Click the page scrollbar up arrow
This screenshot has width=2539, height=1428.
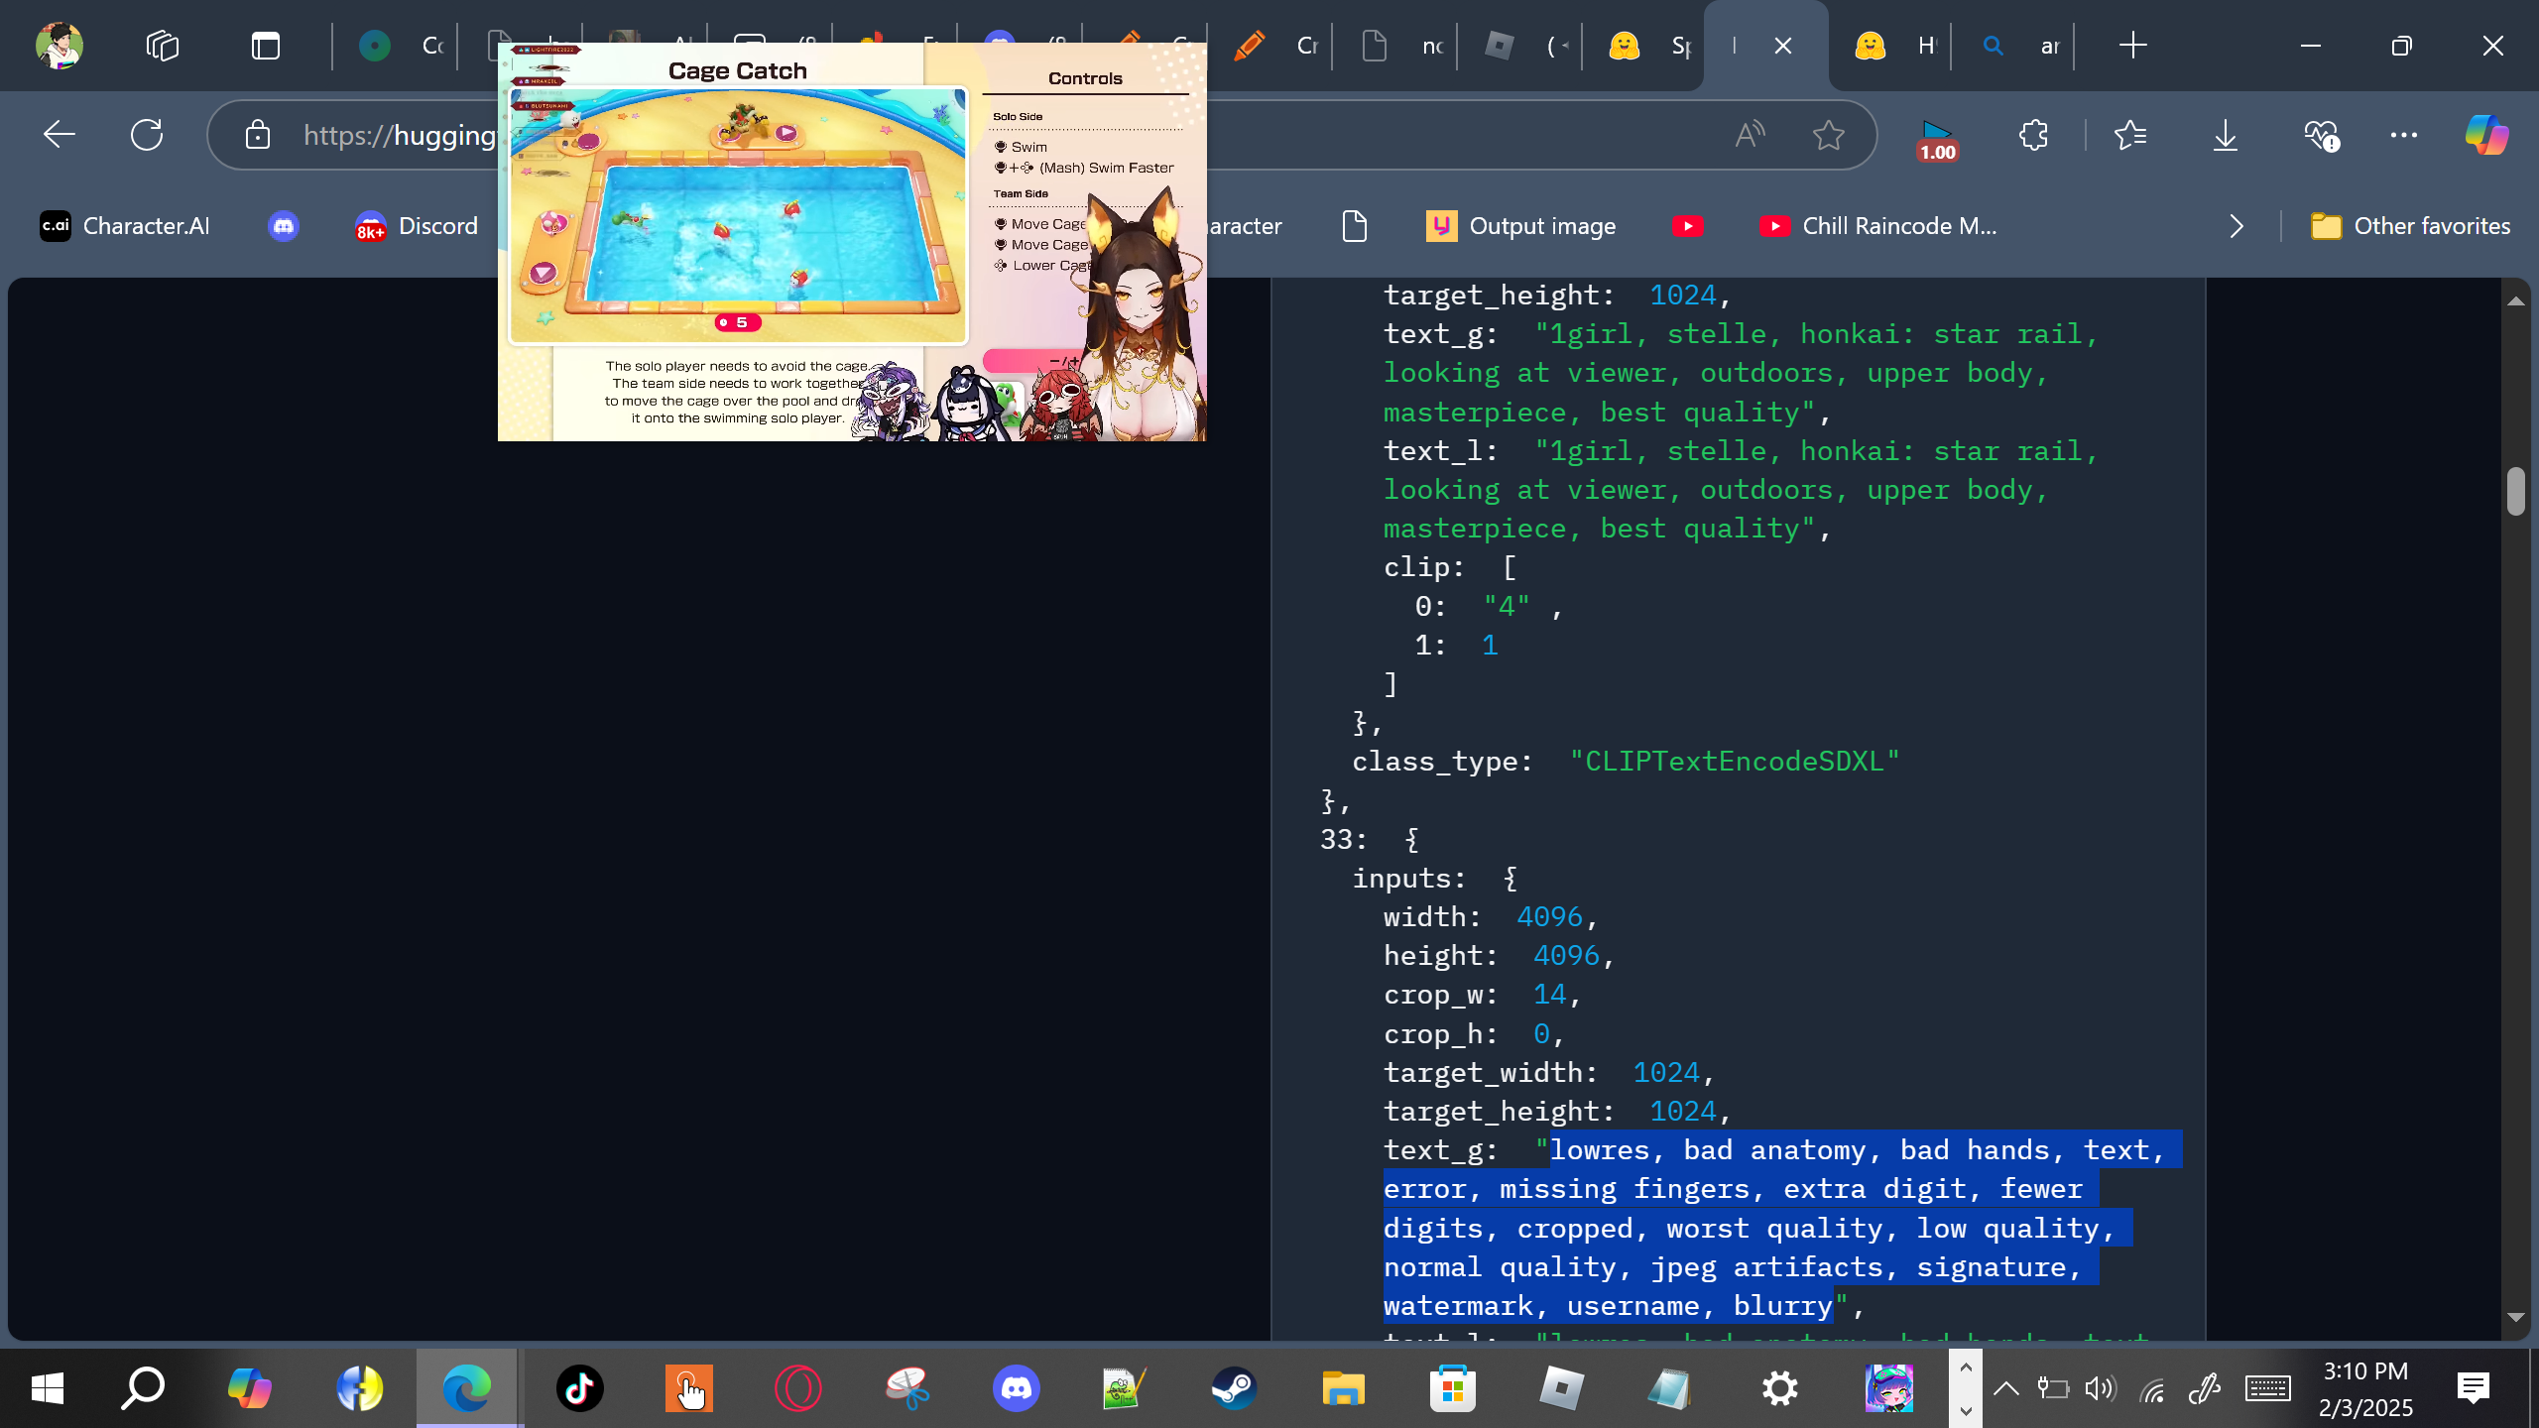click(2515, 300)
